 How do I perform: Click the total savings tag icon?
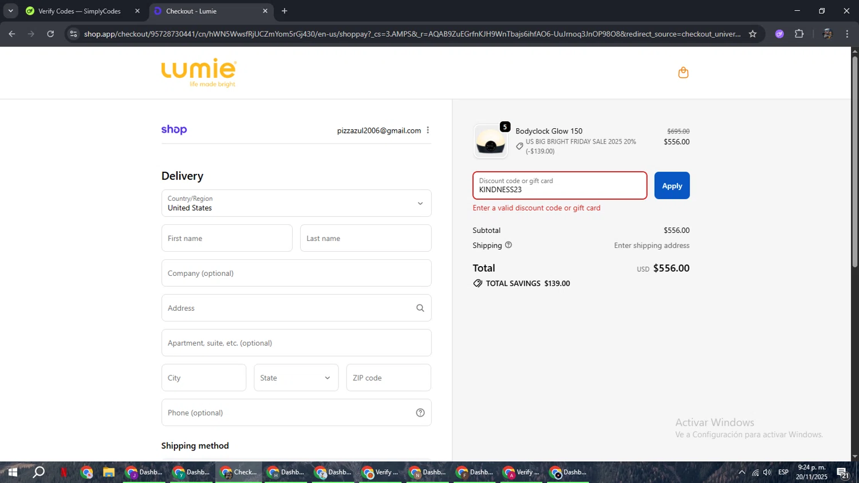click(x=478, y=283)
